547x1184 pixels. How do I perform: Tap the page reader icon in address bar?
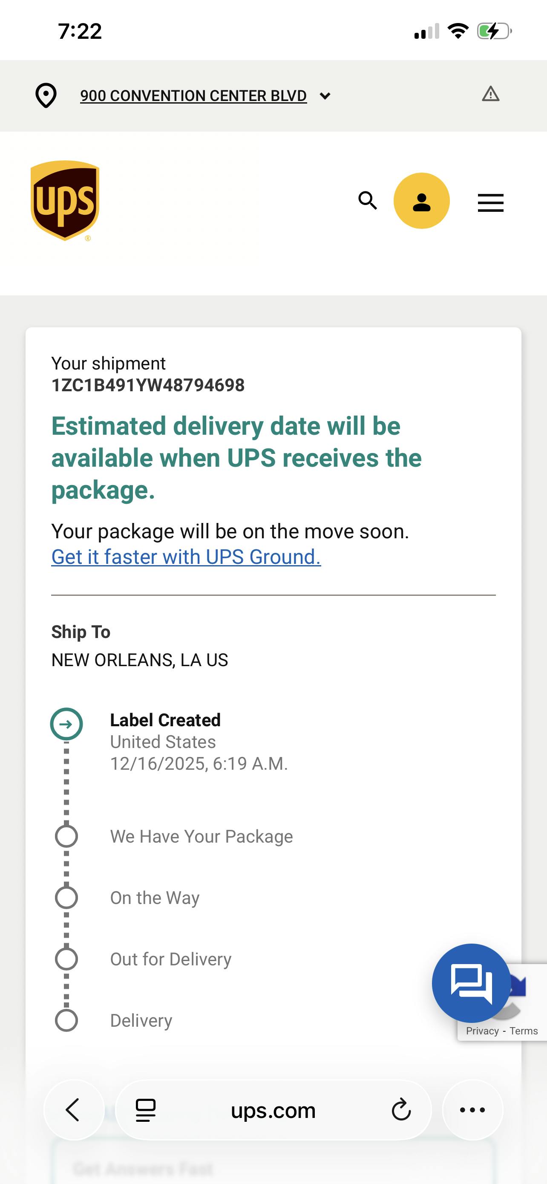(146, 1110)
